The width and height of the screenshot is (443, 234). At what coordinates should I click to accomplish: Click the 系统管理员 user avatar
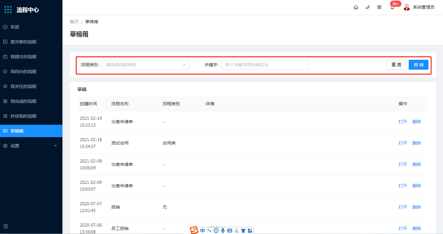point(407,7)
